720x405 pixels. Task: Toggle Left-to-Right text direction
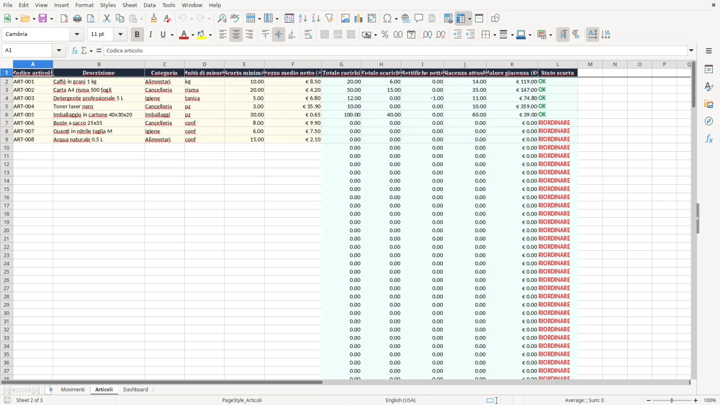pos(563,35)
